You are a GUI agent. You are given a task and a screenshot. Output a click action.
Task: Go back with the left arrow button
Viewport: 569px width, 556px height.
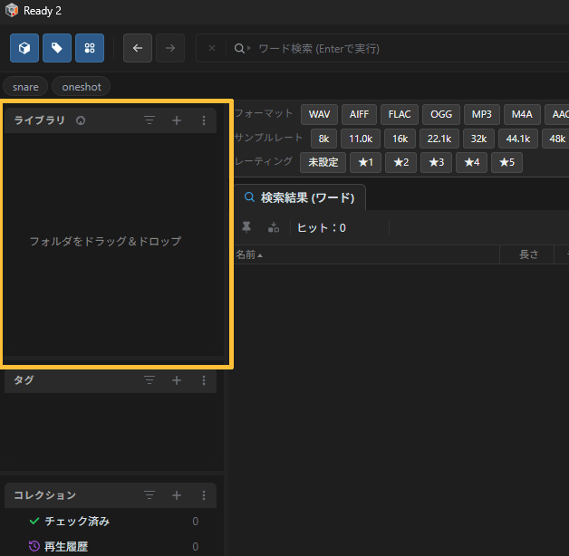(x=138, y=48)
